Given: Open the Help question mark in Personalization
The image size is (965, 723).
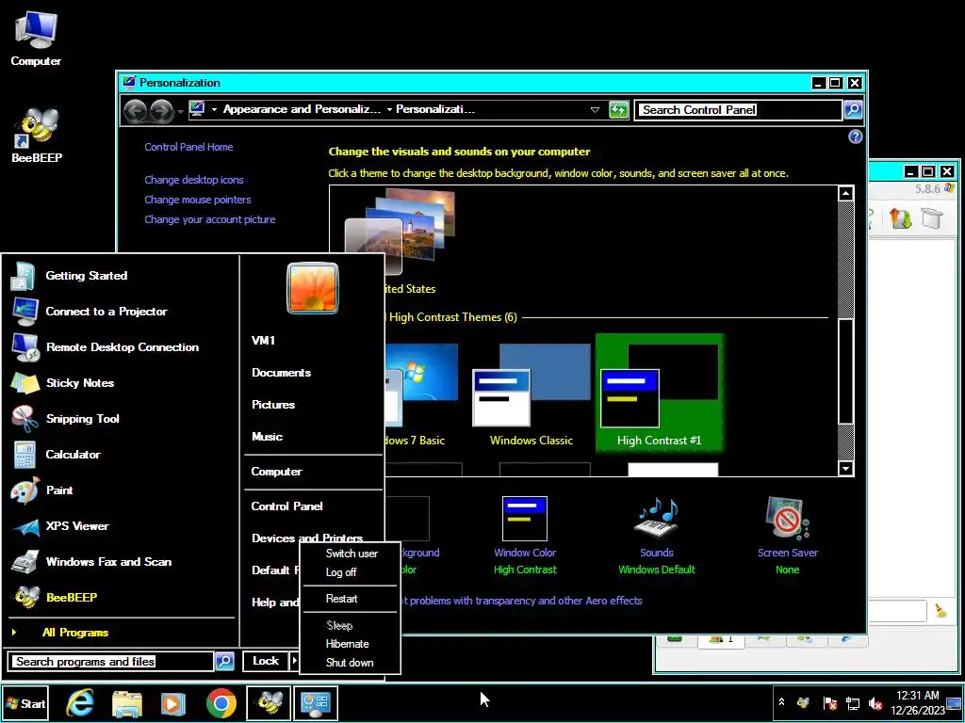Looking at the screenshot, I should [855, 137].
